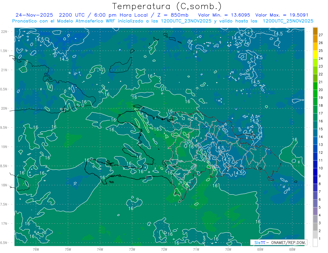Select the date text "24-Nov-2025"
The width and height of the screenshot is (328, 253).
coord(34,15)
